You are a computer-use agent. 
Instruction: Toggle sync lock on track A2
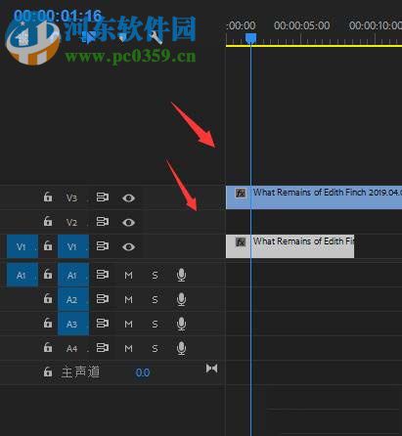[103, 299]
